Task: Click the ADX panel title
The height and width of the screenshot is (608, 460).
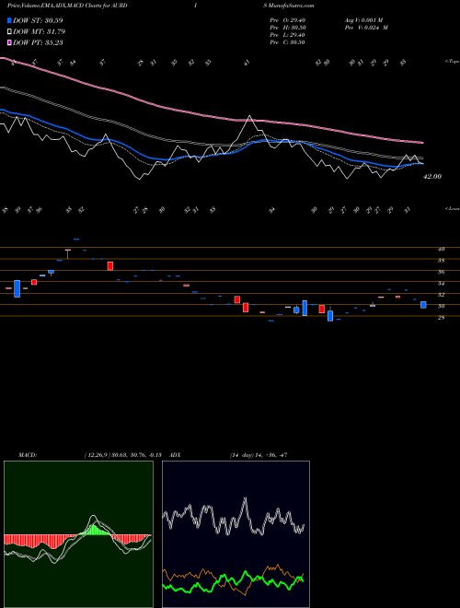Action: [175, 455]
